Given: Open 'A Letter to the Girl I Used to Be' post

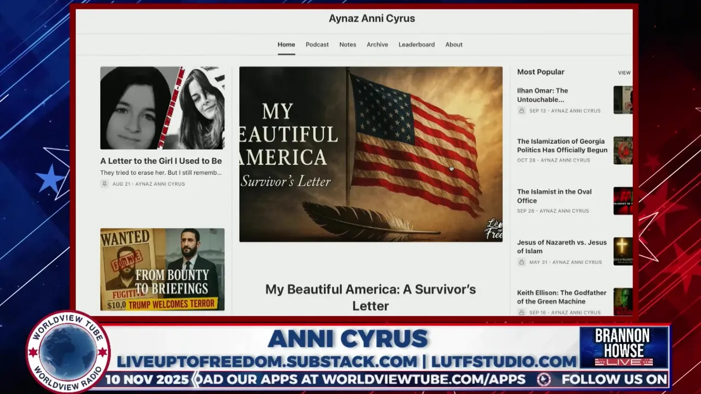Looking at the screenshot, I should (161, 161).
